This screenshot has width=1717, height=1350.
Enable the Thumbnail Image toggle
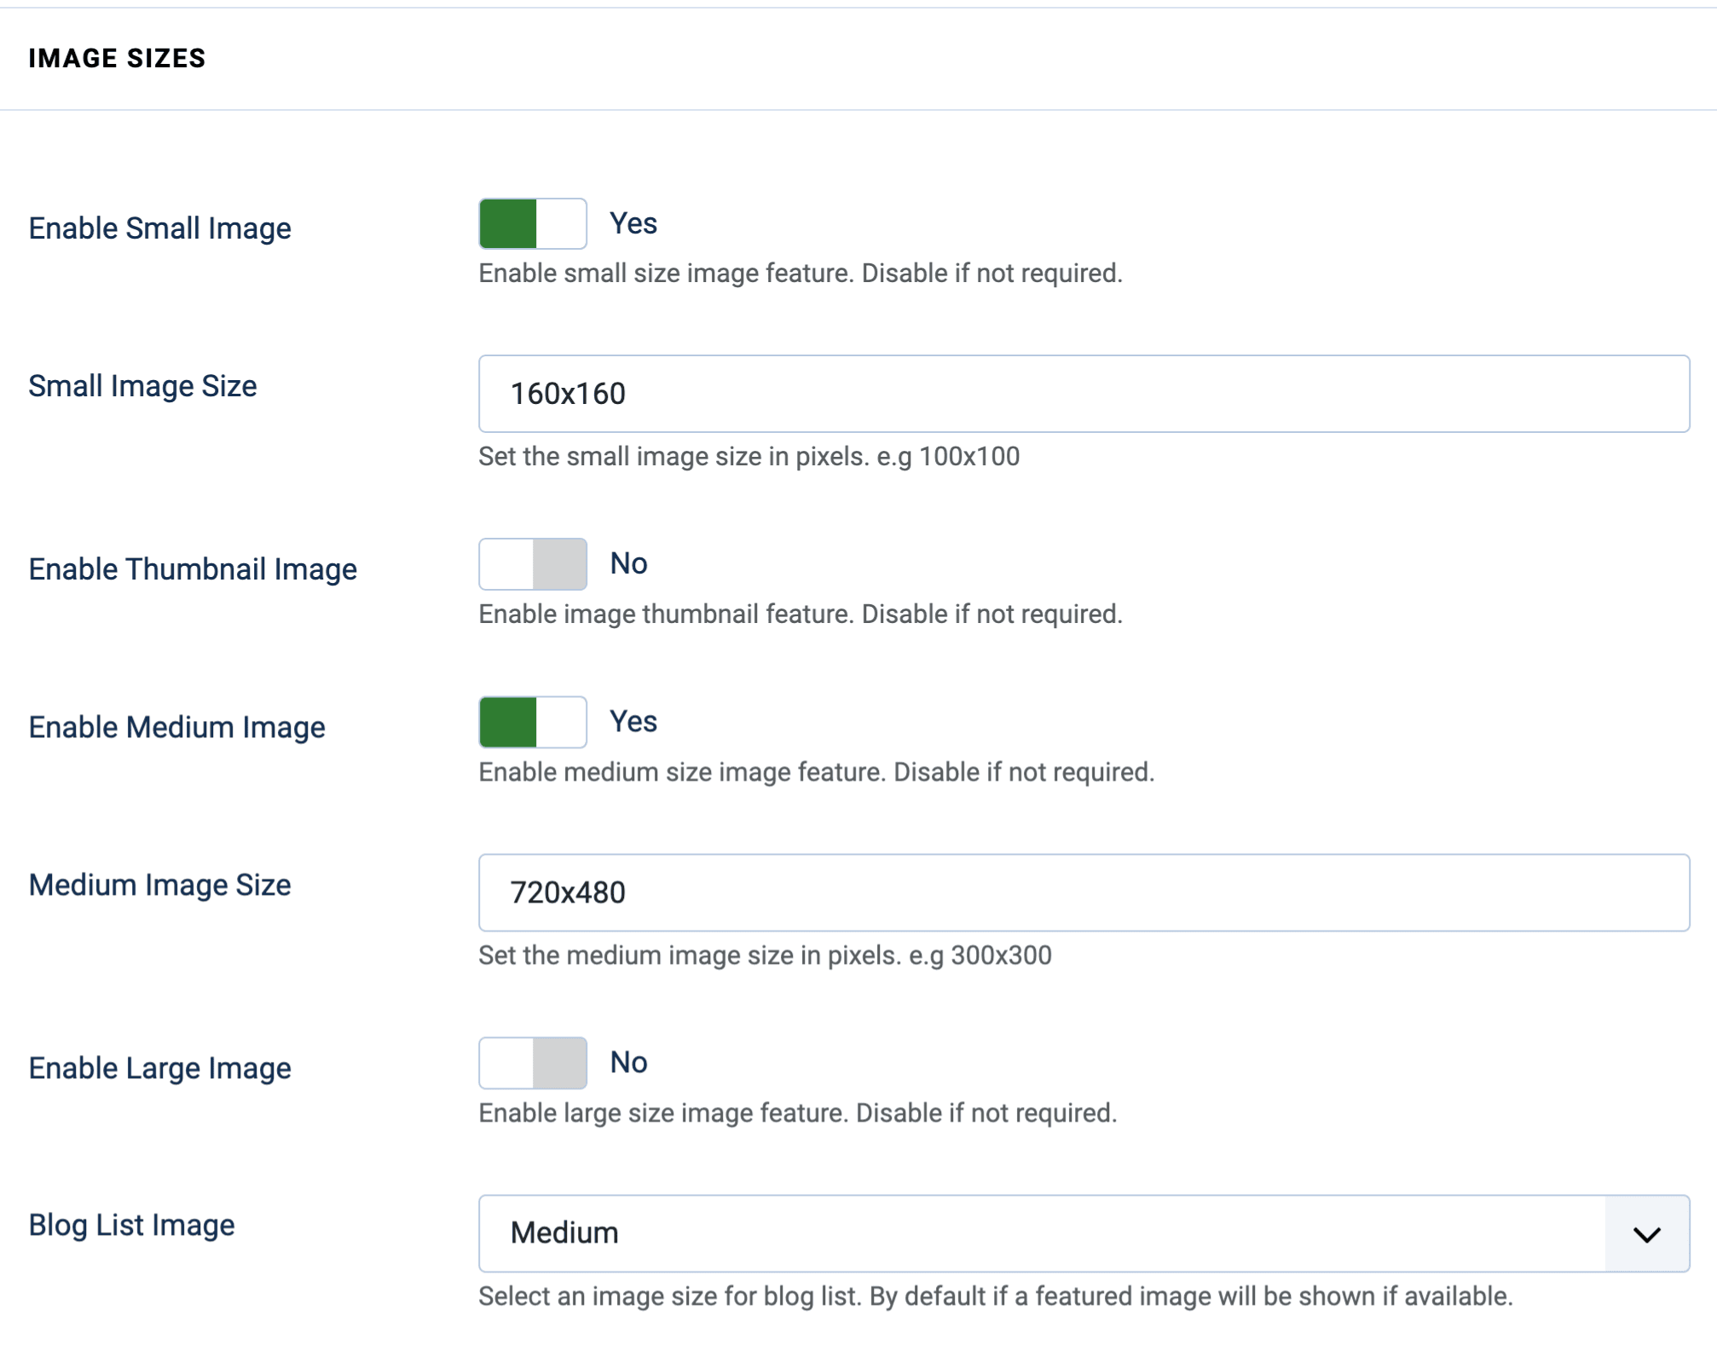[532, 563]
